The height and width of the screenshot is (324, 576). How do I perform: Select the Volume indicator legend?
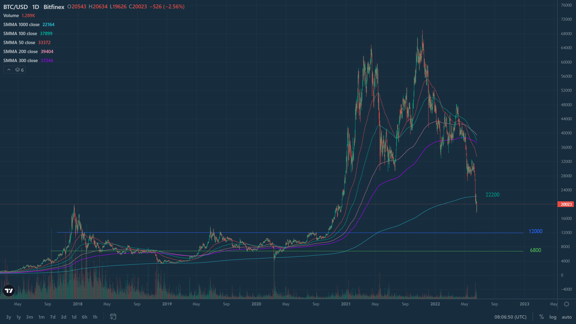pyautogui.click(x=12, y=16)
